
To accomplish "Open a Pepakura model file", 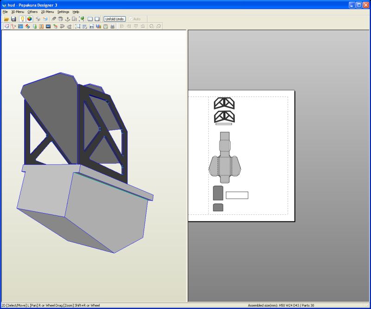I will [x=6, y=19].
